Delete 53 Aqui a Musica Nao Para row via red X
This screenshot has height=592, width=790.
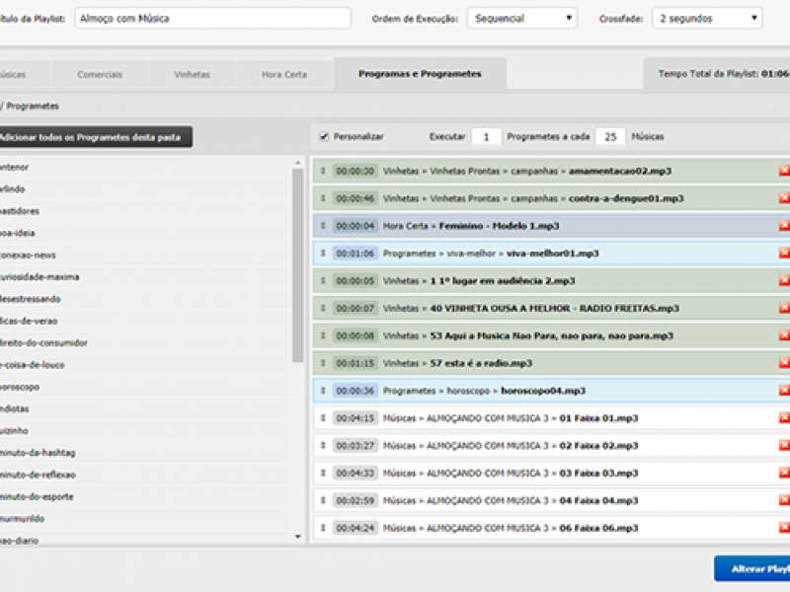(x=784, y=335)
